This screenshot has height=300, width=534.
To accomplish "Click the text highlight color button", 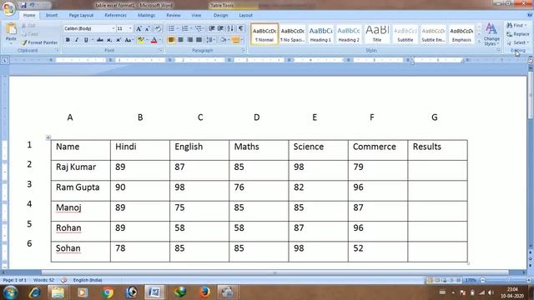I will click(140, 40).
